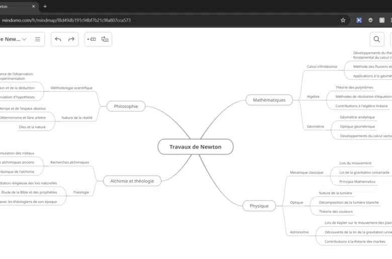Open the search magnifier icon
Image resolution: width=392 pixels, height=259 pixels.
click(x=376, y=39)
